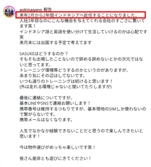The image size is (151, 167).
Task: Click the parenthetical line 外は走れる環境じゃない
Action: pyautogui.click(x=66, y=87)
